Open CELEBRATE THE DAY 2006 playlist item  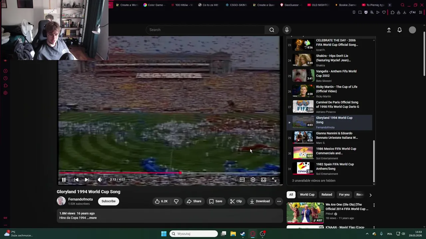(329, 45)
